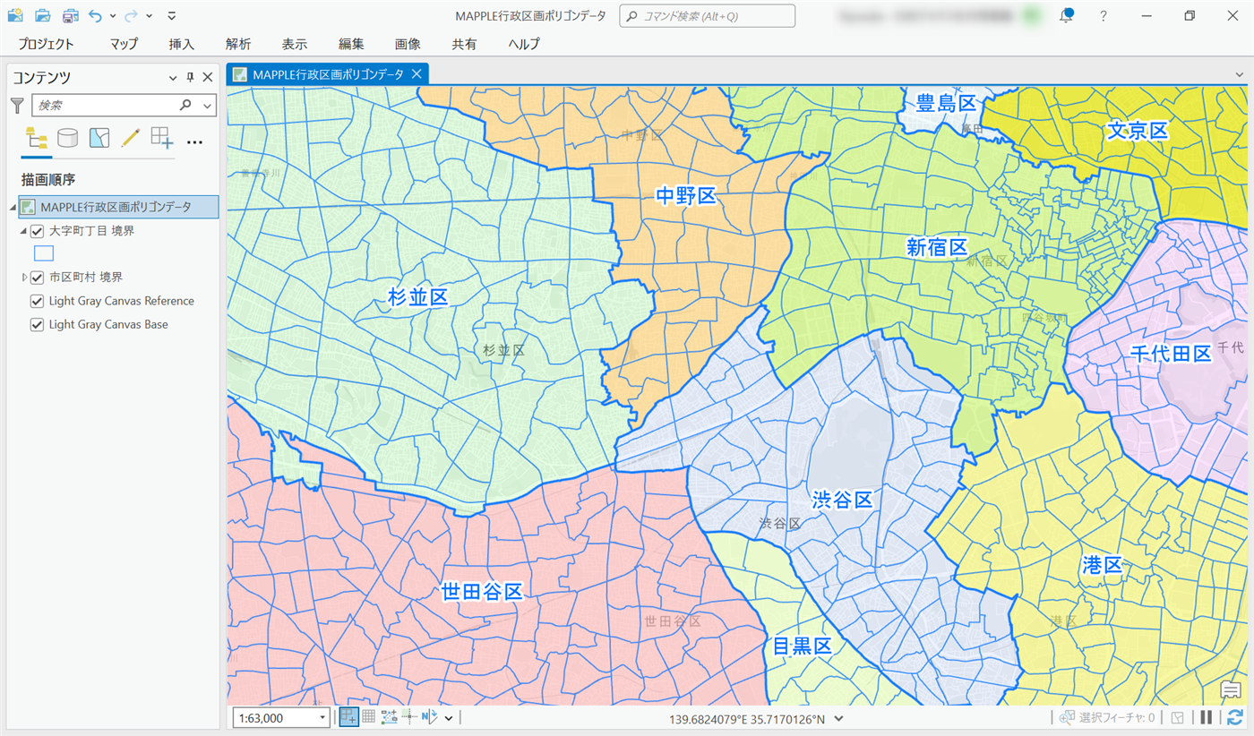The image size is (1254, 736).
Task: Open the 編集 ribbon tab
Action: pyautogui.click(x=351, y=44)
